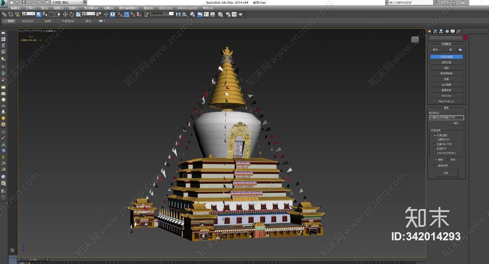Click the Mirror tool icon

[178, 14]
